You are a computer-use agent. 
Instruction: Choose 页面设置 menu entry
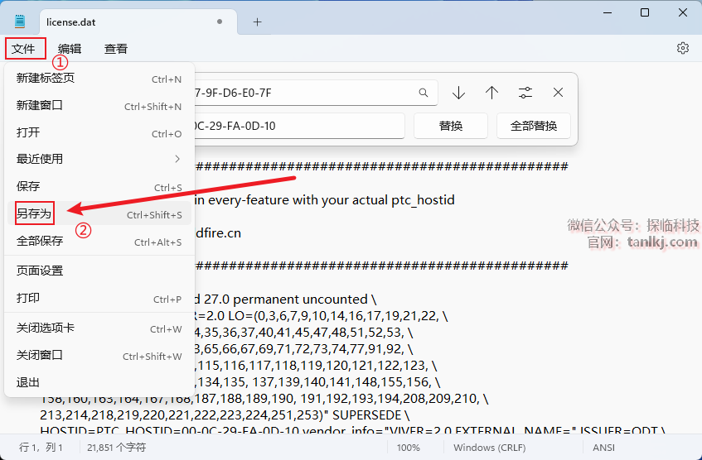coord(40,271)
